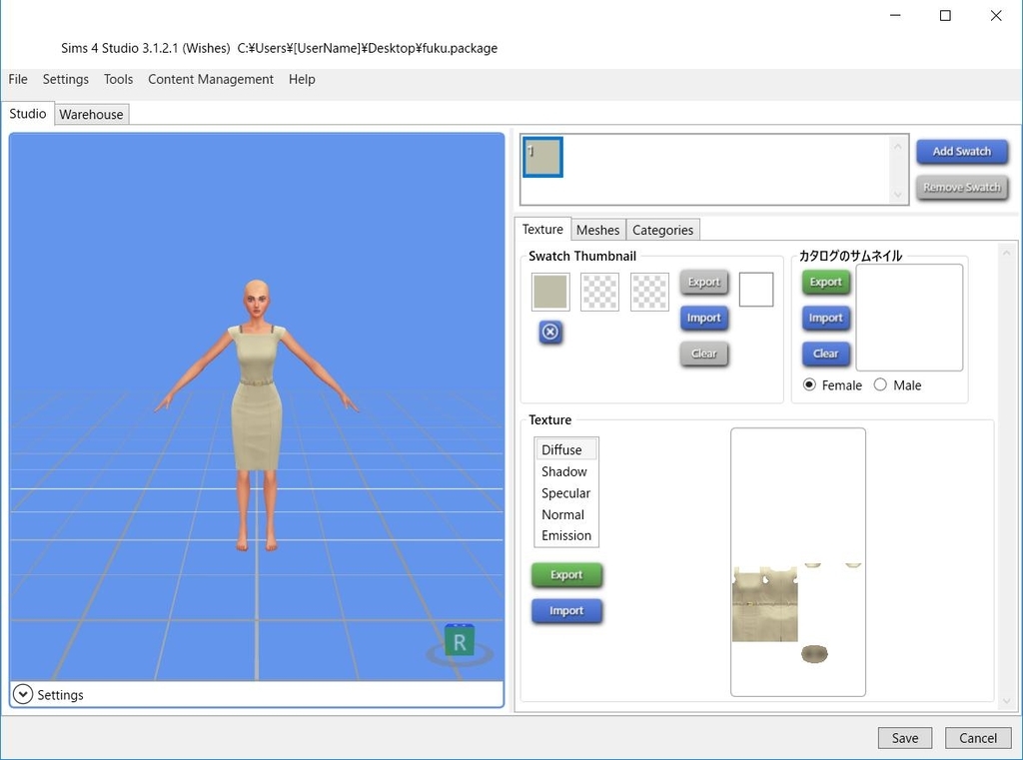This screenshot has height=760, width=1023.
Task: Select the Male radio button
Action: coord(880,384)
